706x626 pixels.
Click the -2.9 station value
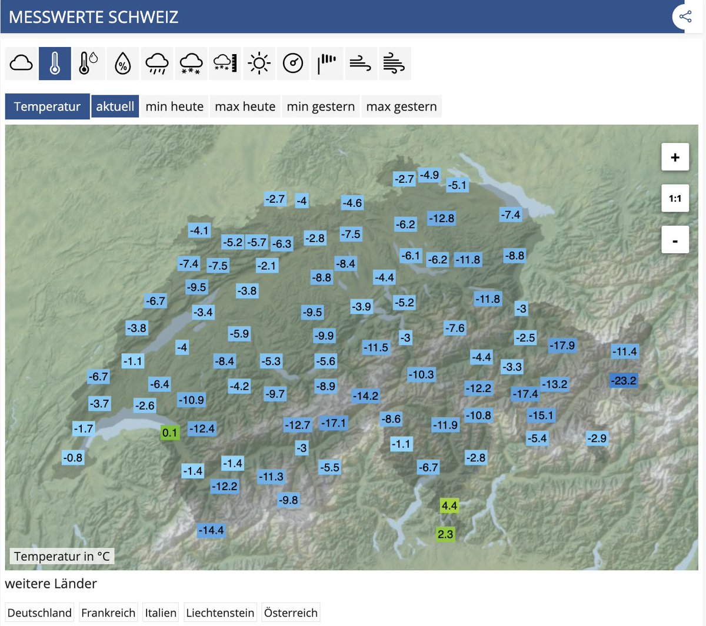point(597,438)
